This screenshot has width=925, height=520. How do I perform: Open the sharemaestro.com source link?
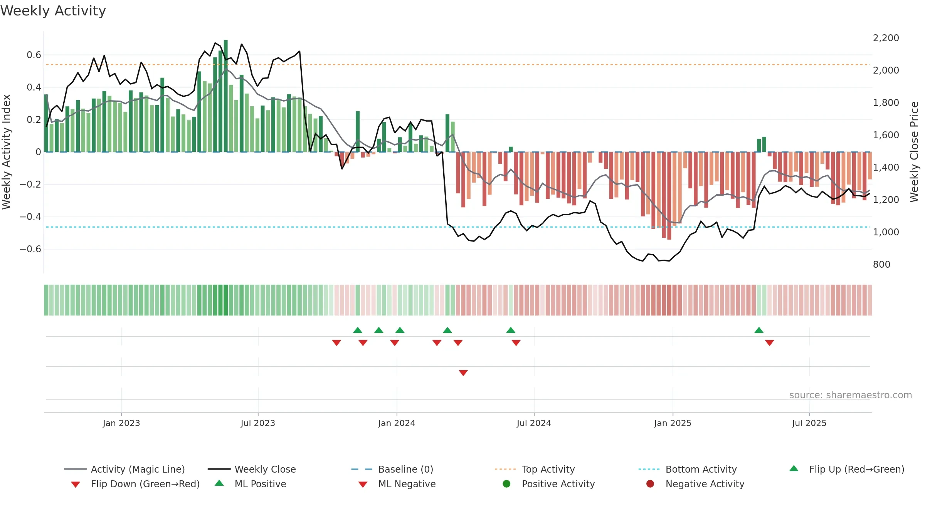pos(851,395)
